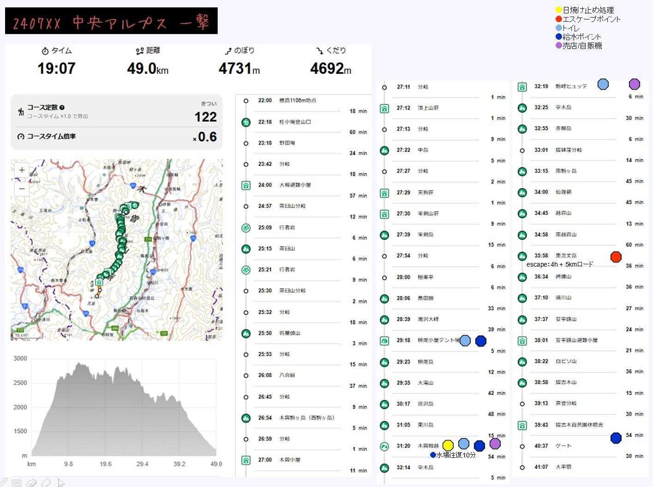Select the pointer cursor tool at bottom
The width and height of the screenshot is (653, 487).
point(61,483)
